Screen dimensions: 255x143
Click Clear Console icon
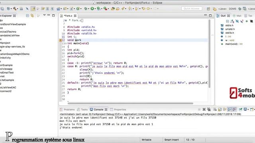[x=215, y=110]
